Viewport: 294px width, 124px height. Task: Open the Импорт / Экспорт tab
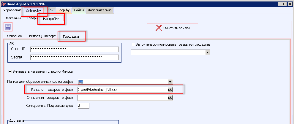click(42, 36)
